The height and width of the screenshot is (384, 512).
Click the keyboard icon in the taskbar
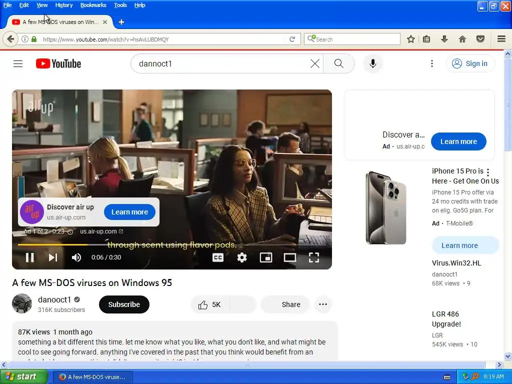point(447,377)
